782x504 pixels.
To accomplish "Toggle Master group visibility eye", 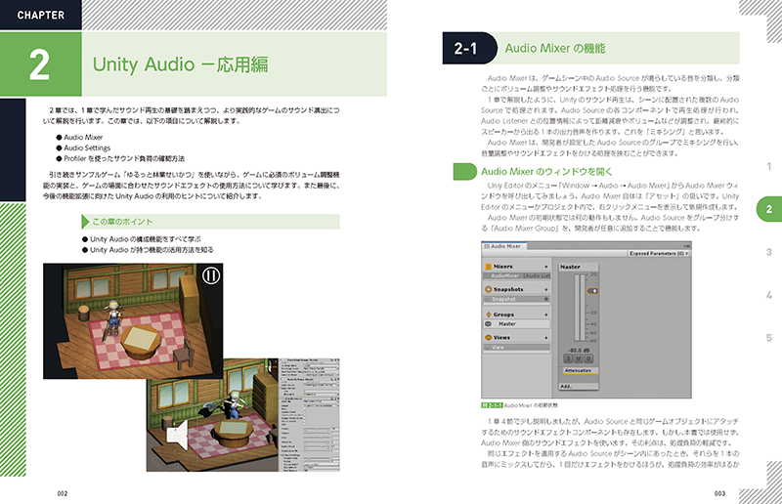I will tap(489, 324).
